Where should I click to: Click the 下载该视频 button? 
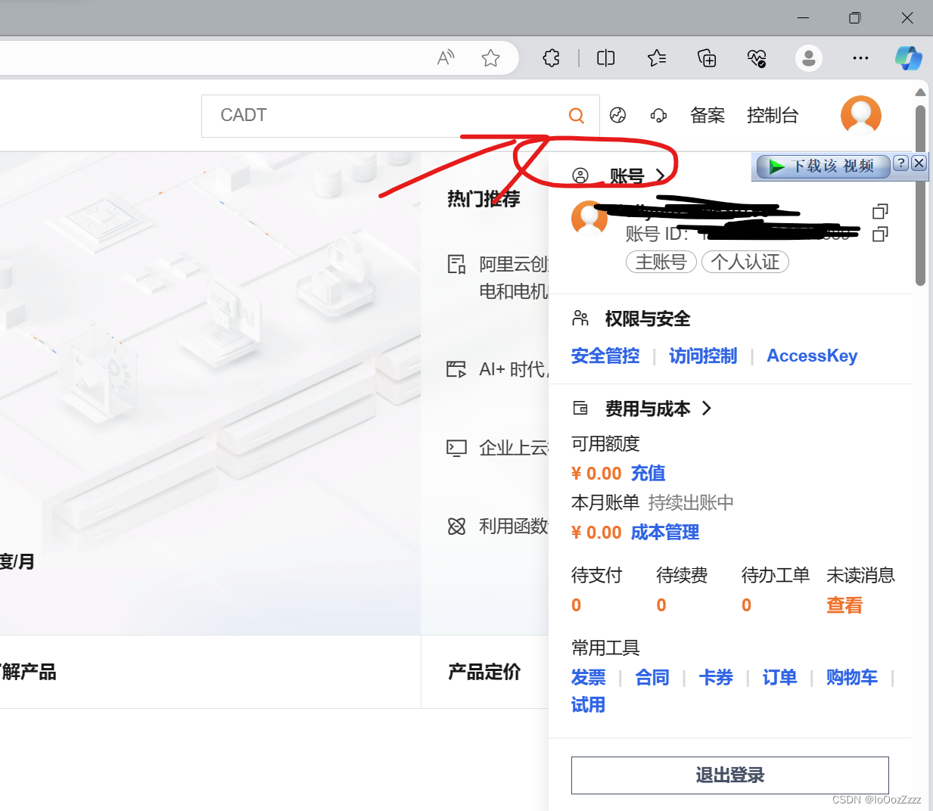[x=823, y=166]
